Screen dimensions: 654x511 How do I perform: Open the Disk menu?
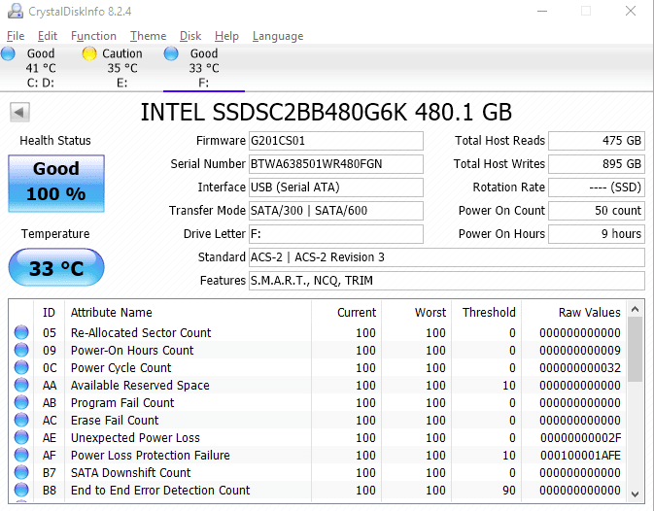click(190, 36)
